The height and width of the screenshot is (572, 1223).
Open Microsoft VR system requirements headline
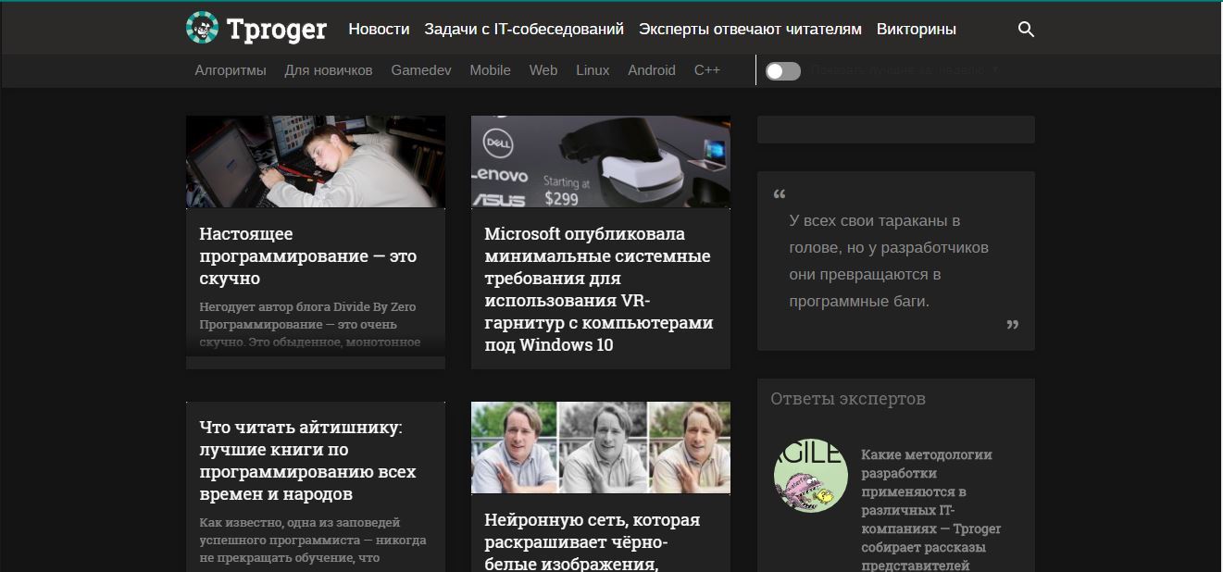point(599,290)
